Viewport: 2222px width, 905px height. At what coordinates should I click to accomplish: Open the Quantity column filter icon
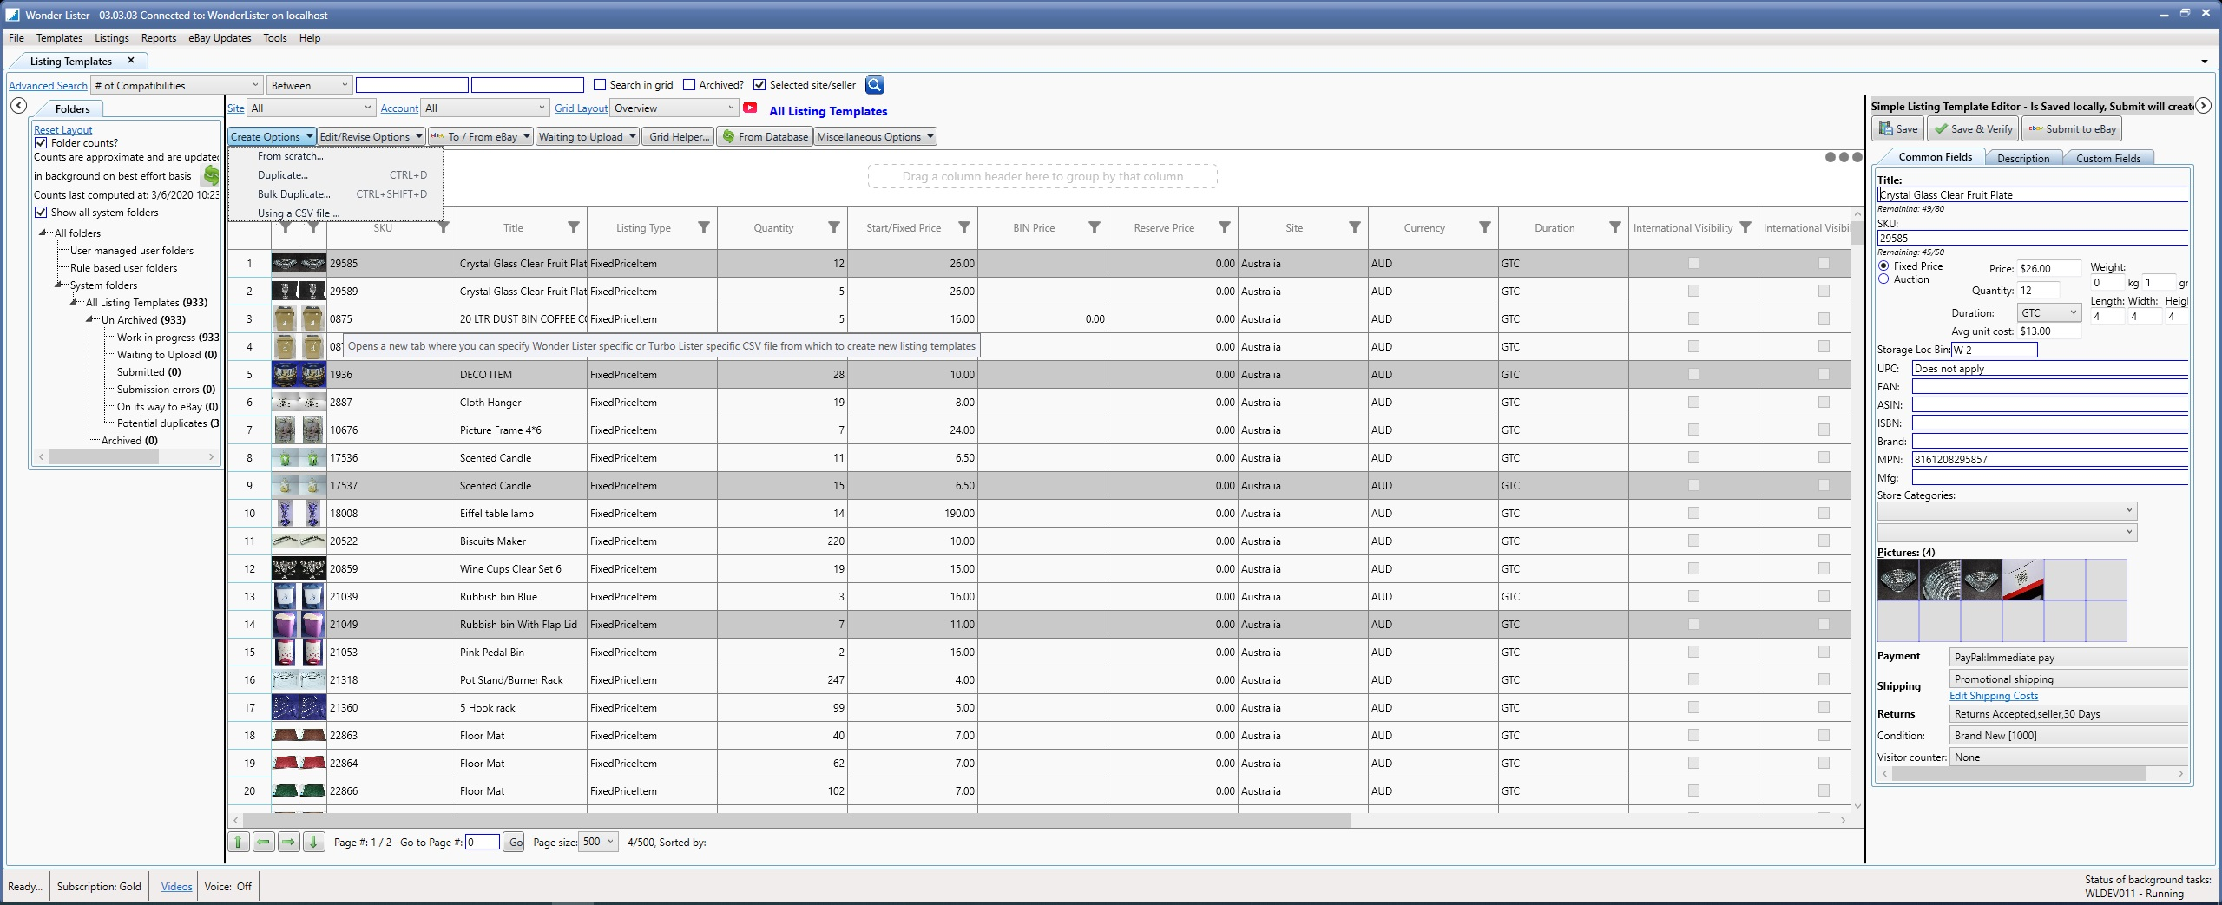834,227
